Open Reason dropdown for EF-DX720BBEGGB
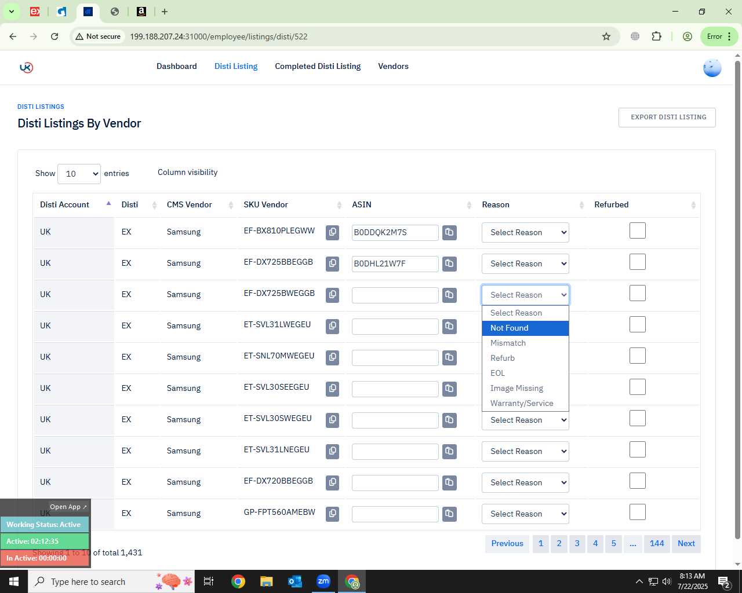Image resolution: width=742 pixels, height=593 pixels. pos(525,482)
